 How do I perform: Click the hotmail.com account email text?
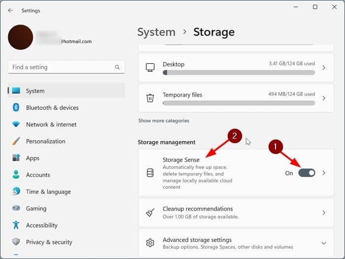(x=76, y=41)
